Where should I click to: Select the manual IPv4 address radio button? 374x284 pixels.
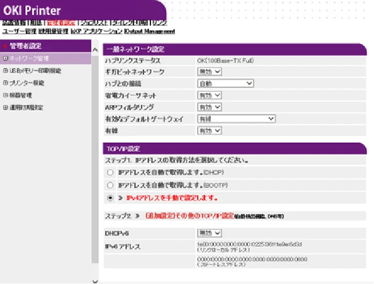110,198
